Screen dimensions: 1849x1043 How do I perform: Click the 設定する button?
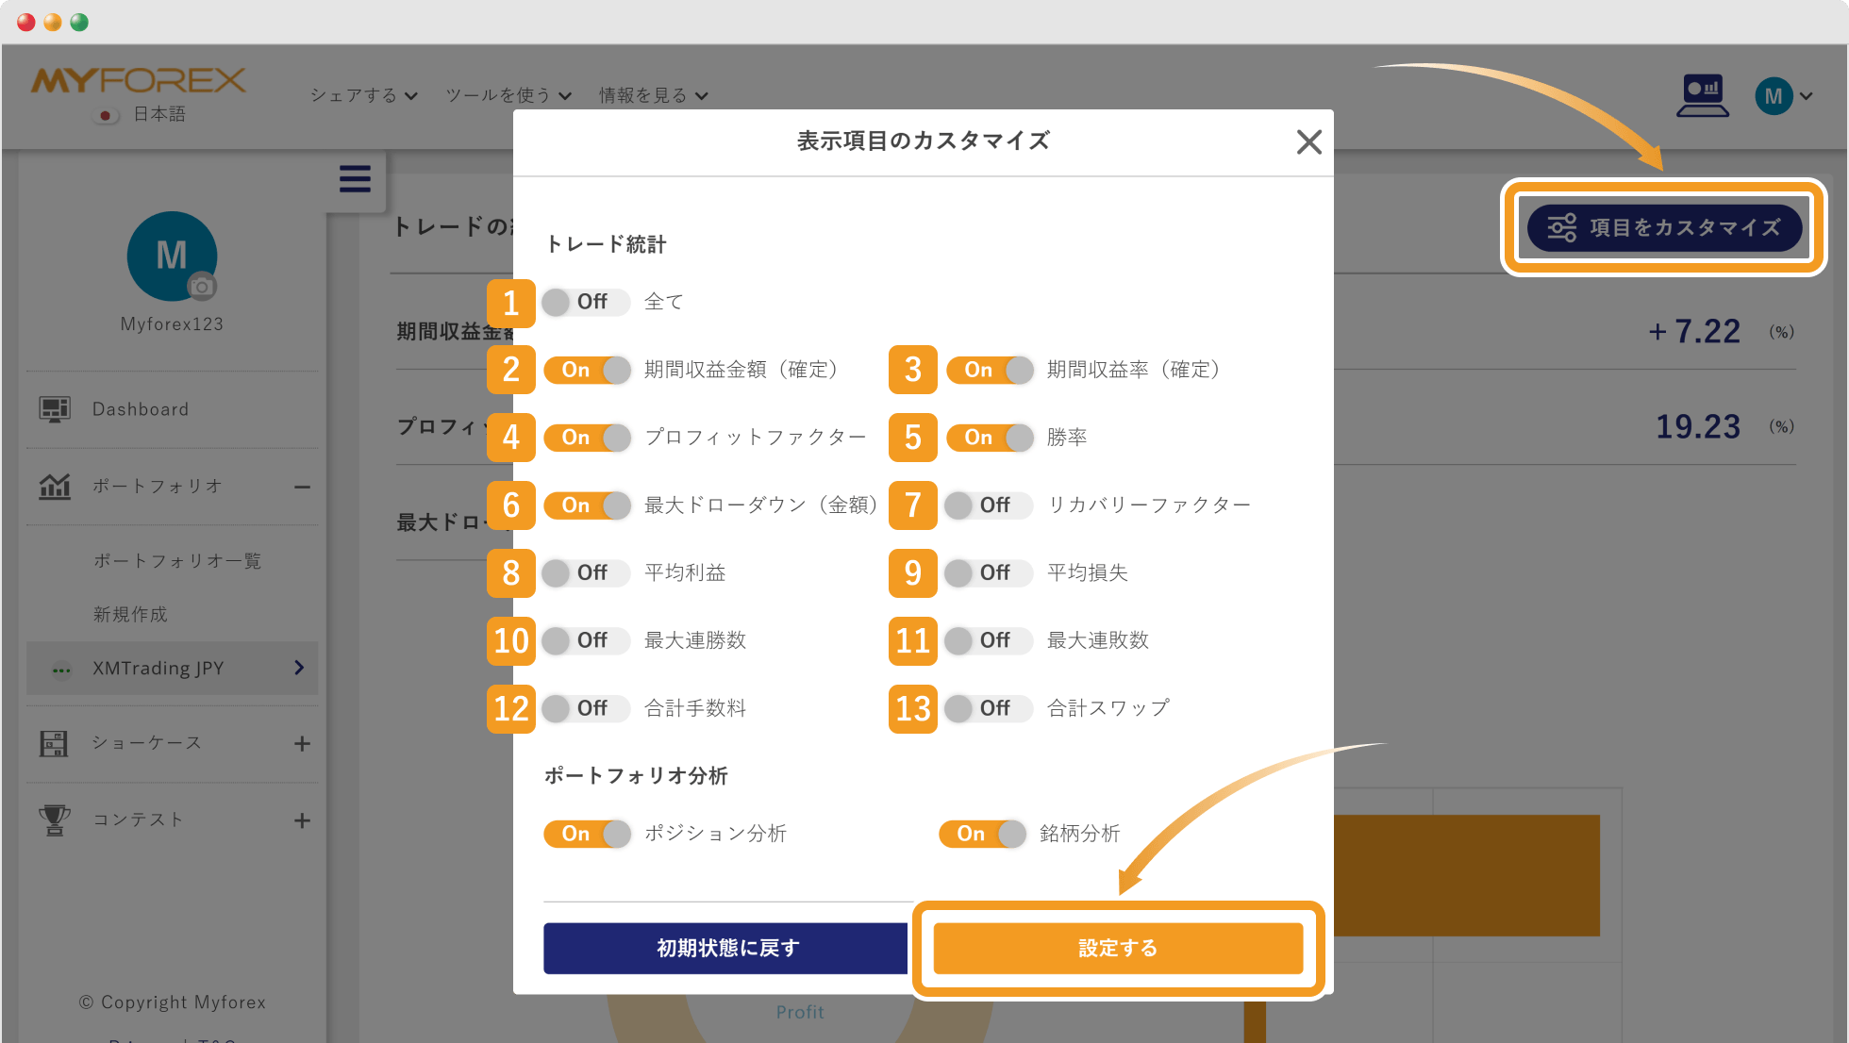(x=1118, y=948)
